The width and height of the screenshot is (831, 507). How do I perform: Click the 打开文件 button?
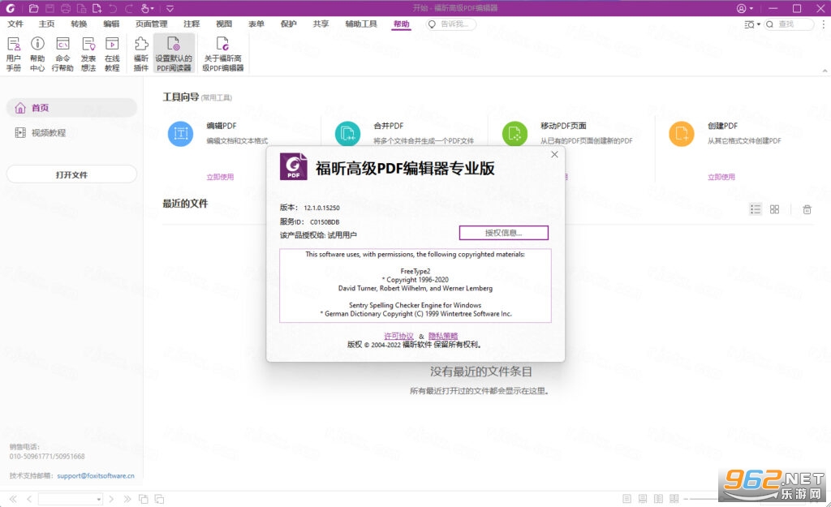pos(71,174)
